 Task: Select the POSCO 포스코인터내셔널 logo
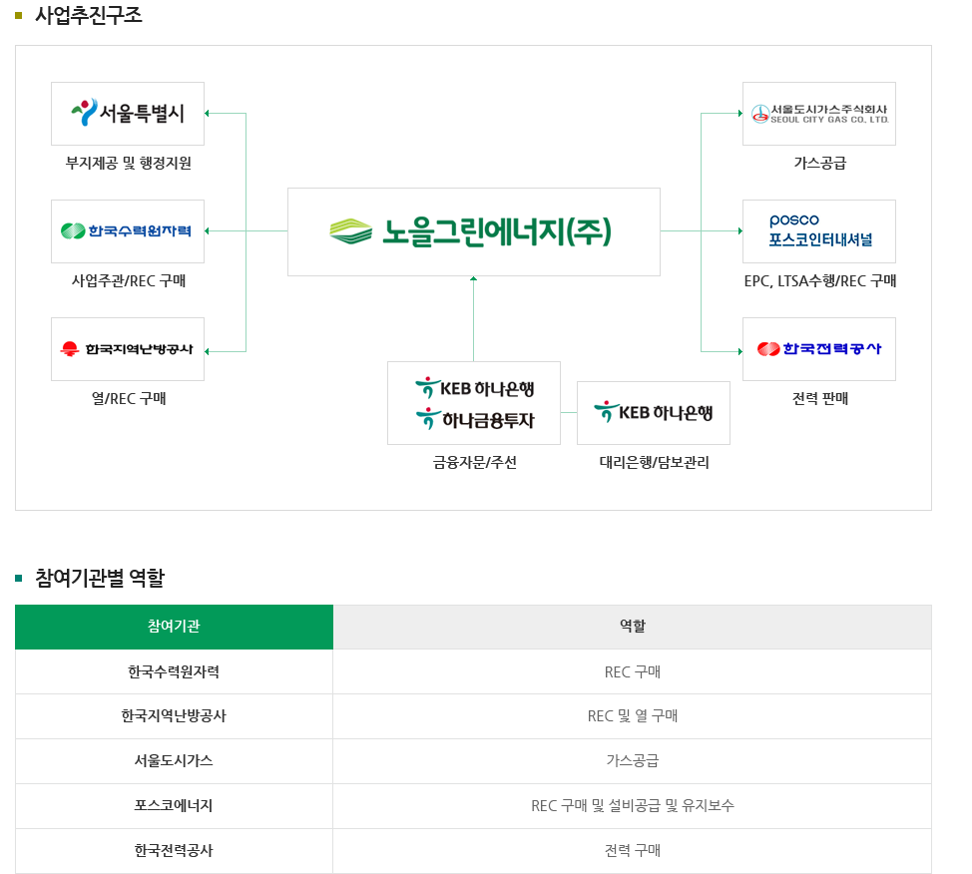[819, 231]
